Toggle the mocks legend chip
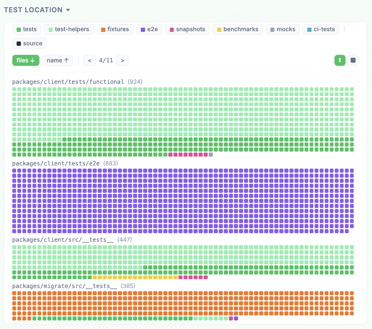Viewport: 372px width, 329px height. click(x=283, y=29)
